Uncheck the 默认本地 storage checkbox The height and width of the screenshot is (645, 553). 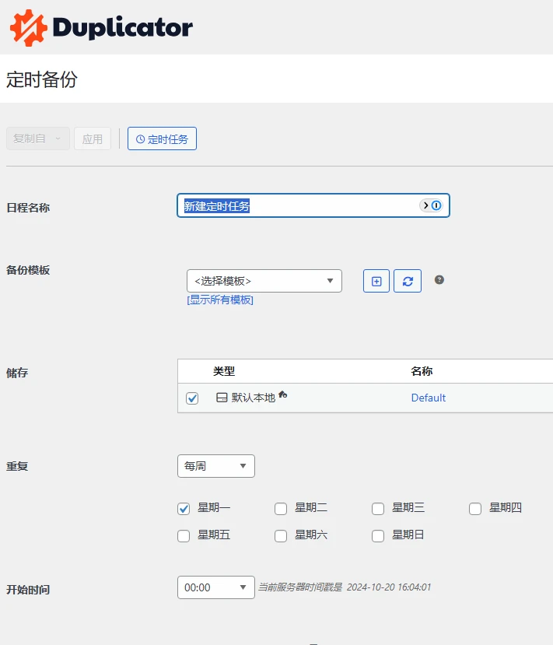pos(192,398)
